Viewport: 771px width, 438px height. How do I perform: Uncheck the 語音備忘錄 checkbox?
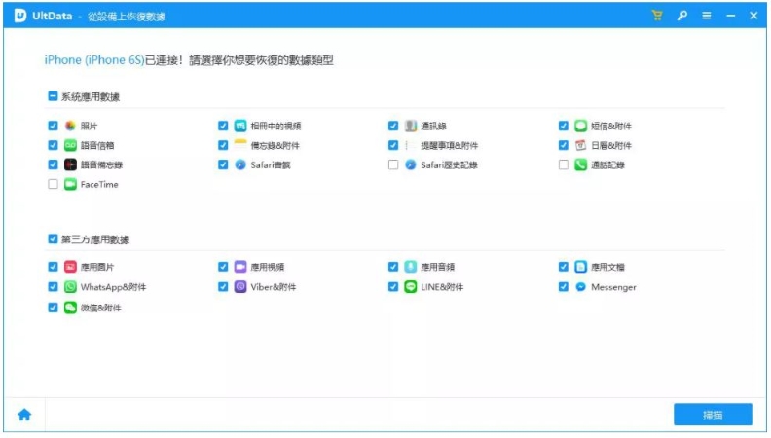coord(53,164)
